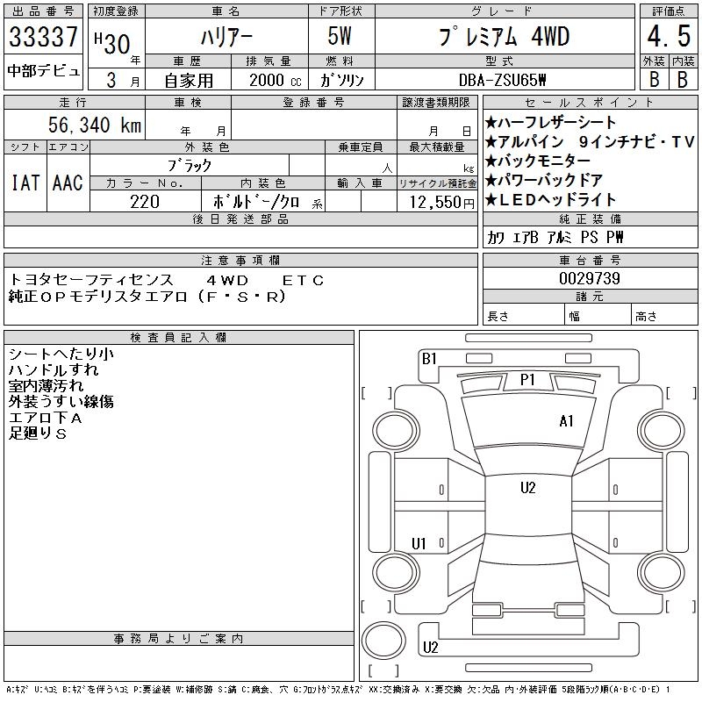Select note 純正OPモデリスタエアロ
The image size is (702, 702).
pyautogui.click(x=97, y=297)
